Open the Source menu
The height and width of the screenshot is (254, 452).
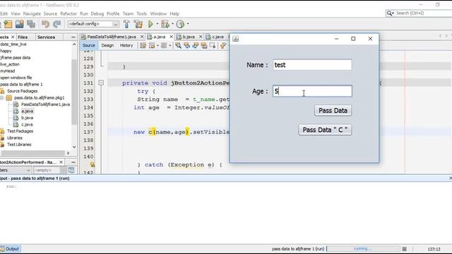tap(50, 13)
